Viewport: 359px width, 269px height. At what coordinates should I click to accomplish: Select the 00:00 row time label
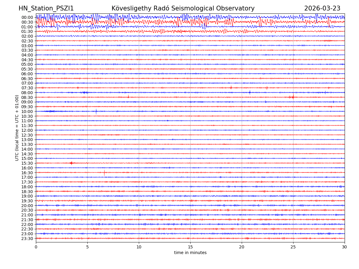(x=27, y=17)
